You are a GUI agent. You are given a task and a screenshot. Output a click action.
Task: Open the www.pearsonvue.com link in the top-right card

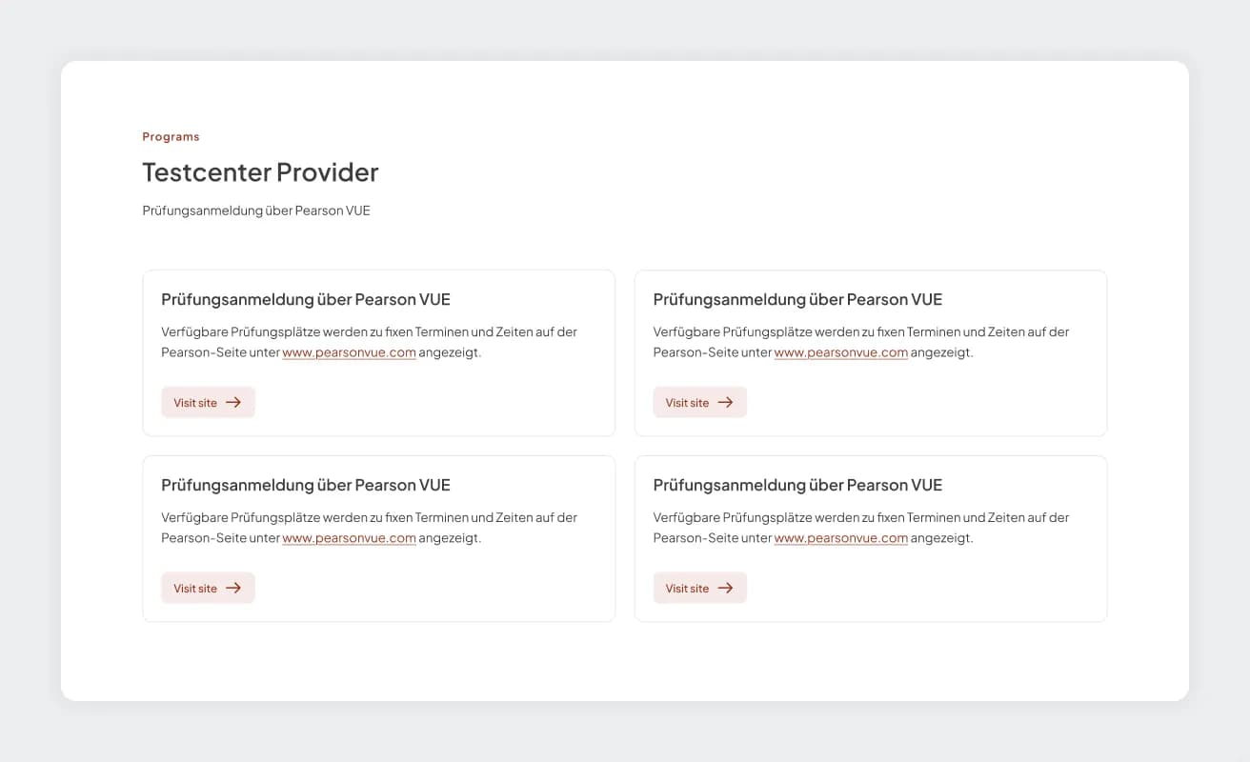click(840, 352)
